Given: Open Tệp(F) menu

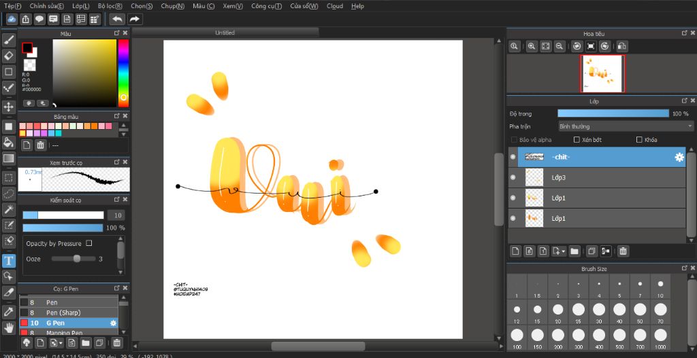Looking at the screenshot, I should 12,6.
